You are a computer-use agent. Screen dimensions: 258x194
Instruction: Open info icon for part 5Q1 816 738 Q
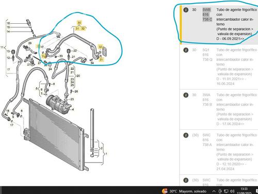(186, 50)
